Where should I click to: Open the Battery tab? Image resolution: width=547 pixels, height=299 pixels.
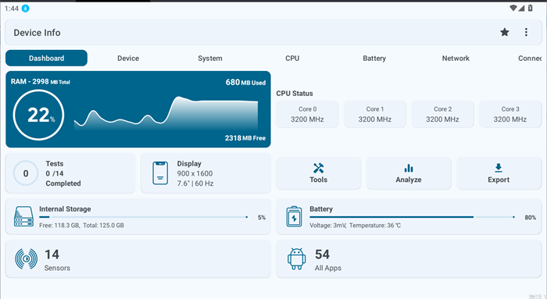tap(374, 59)
